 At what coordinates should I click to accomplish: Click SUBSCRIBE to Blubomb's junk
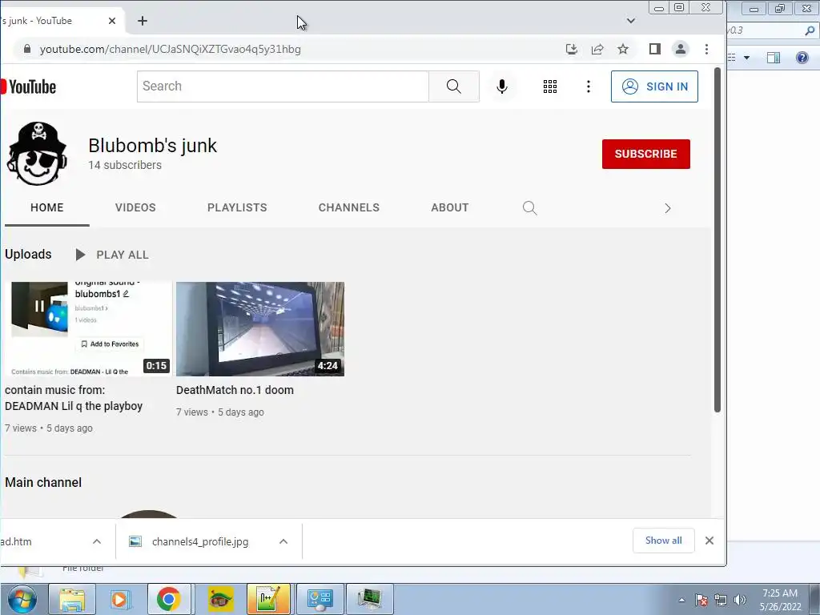coord(646,154)
